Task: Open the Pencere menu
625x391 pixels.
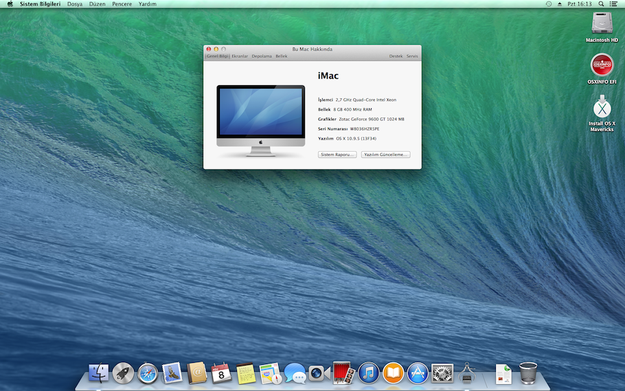Action: coord(122,4)
